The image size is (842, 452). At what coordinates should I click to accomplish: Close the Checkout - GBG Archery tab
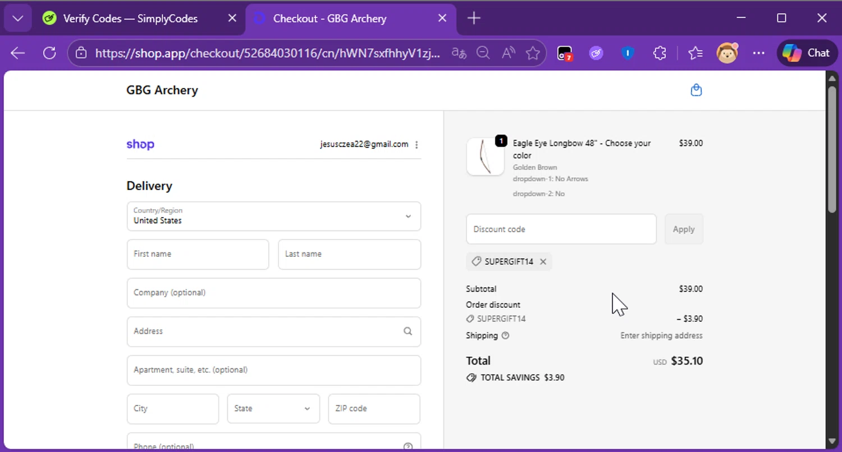tap(442, 19)
